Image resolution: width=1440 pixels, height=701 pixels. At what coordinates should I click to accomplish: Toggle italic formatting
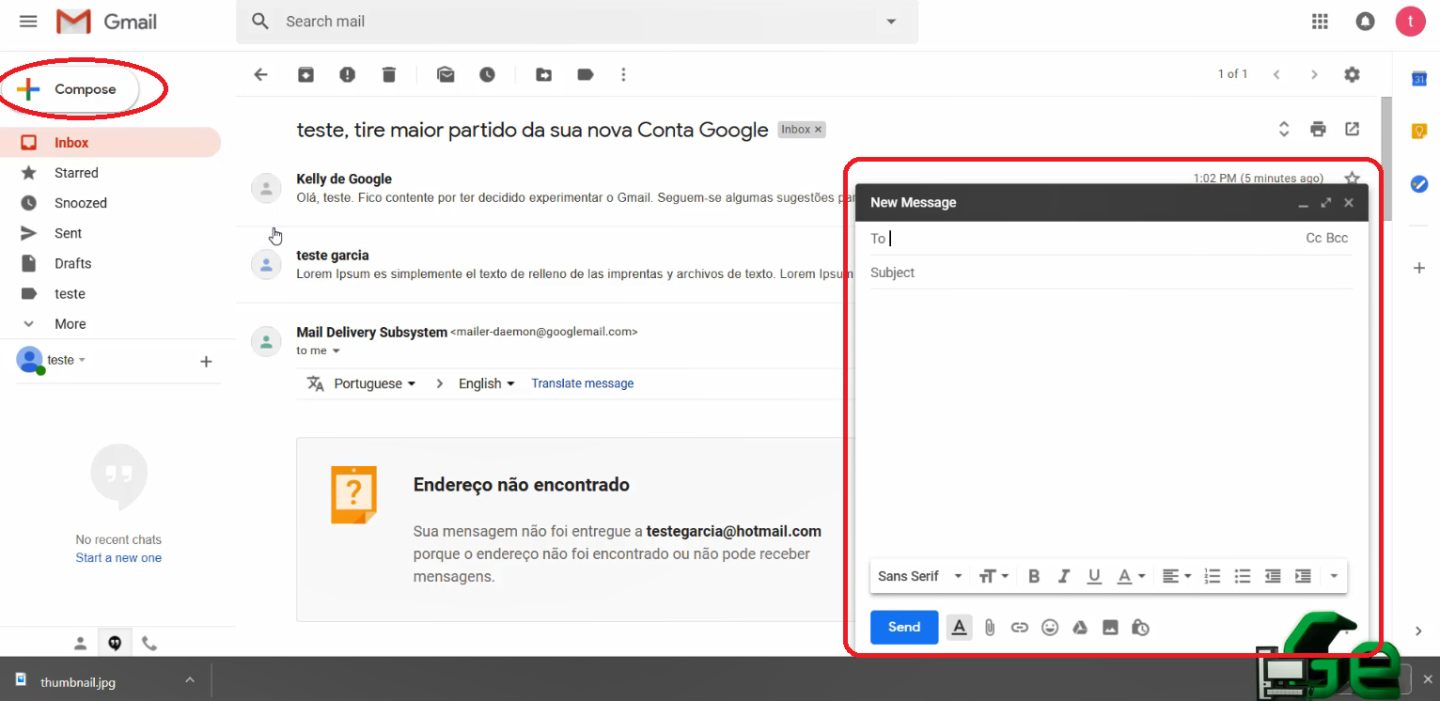pyautogui.click(x=1064, y=576)
